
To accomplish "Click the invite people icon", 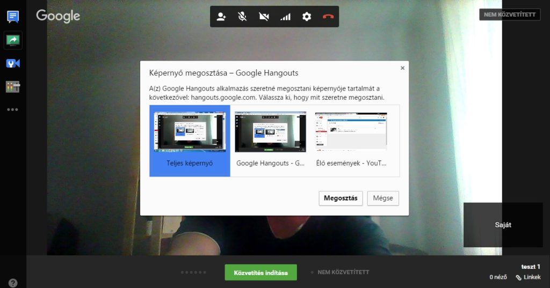I will pos(221,17).
